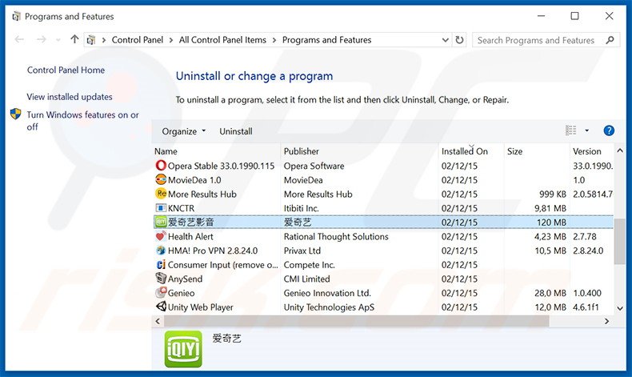Expand the chevron after Control Panel breadcrumb
Screen dimensions: 632x377
tap(171, 40)
